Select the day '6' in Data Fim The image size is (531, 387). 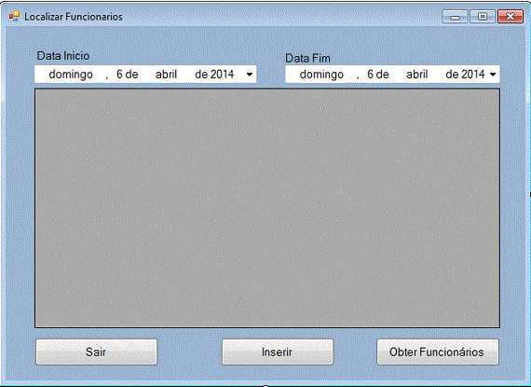pyautogui.click(x=371, y=75)
